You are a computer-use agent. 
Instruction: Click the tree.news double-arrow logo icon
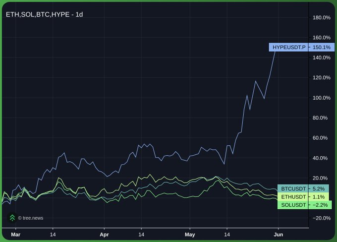click(x=12, y=218)
